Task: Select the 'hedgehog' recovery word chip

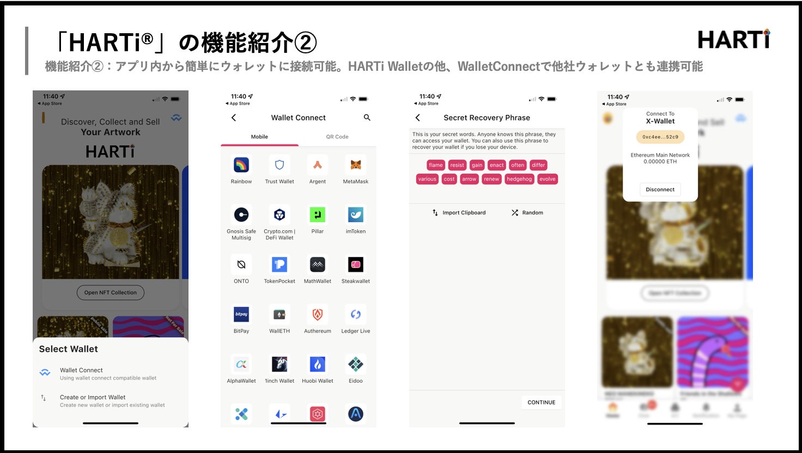Action: pos(519,179)
